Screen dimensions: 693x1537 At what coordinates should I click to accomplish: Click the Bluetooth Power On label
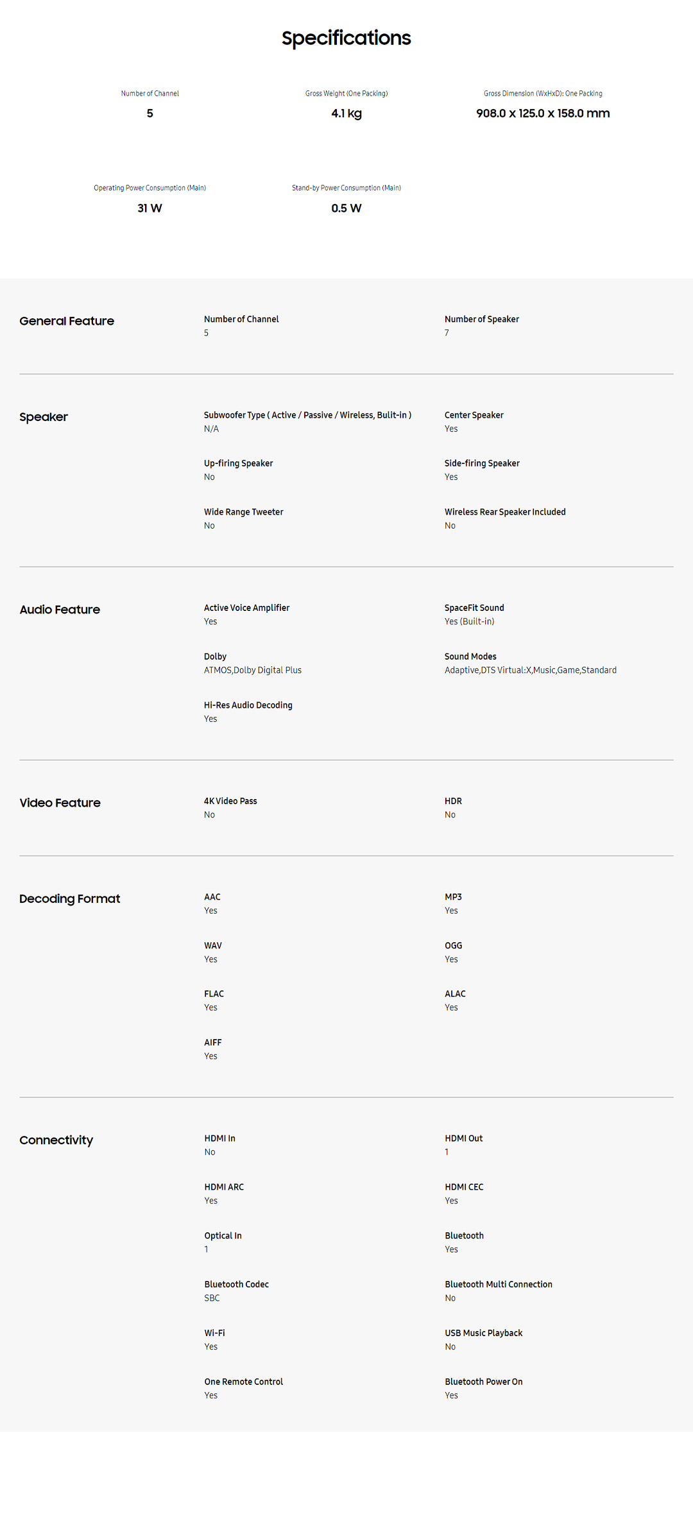coord(483,1381)
